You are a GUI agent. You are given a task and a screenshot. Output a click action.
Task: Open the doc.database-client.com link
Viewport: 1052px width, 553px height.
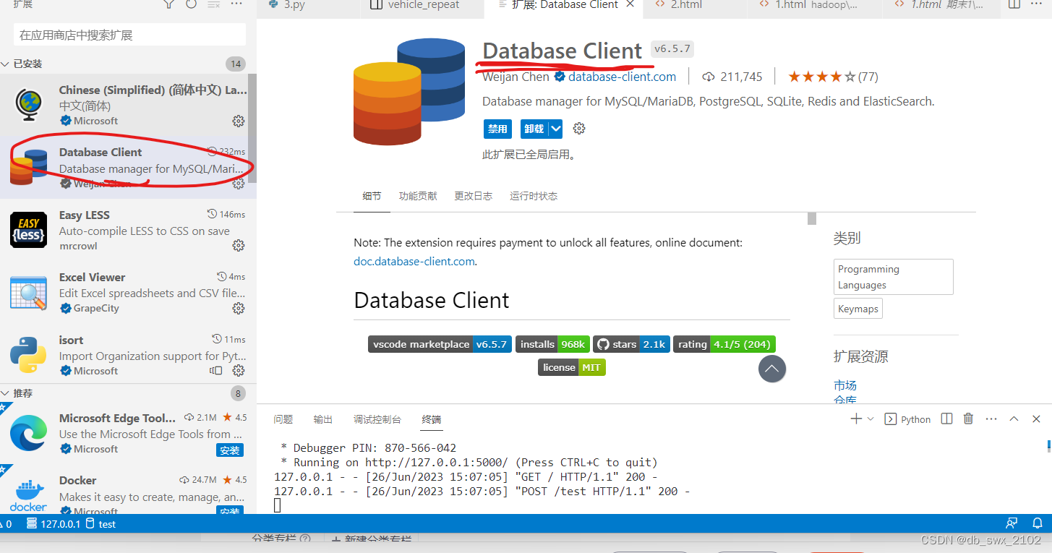click(414, 261)
